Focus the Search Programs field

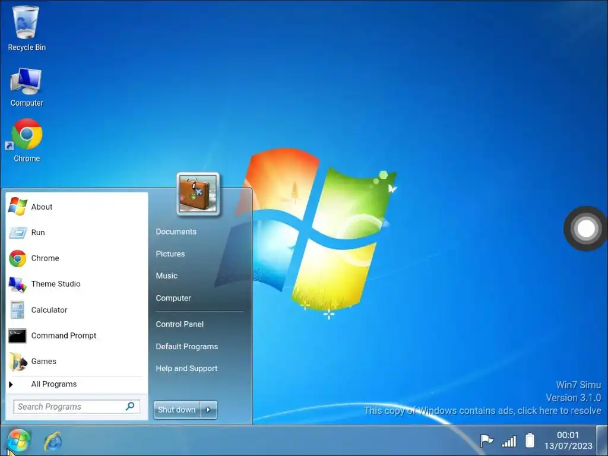[77, 406]
